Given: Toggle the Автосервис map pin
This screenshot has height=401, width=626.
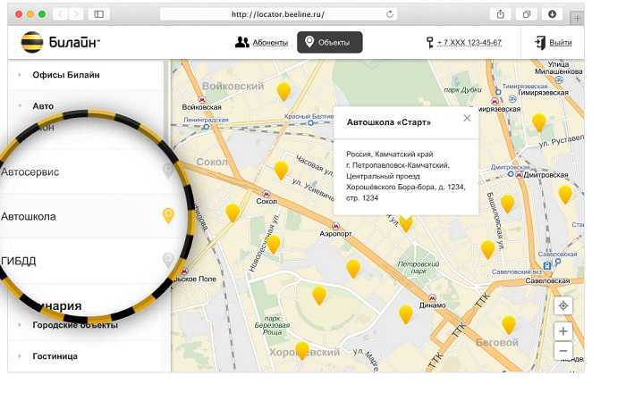Looking at the screenshot, I should point(168,171).
